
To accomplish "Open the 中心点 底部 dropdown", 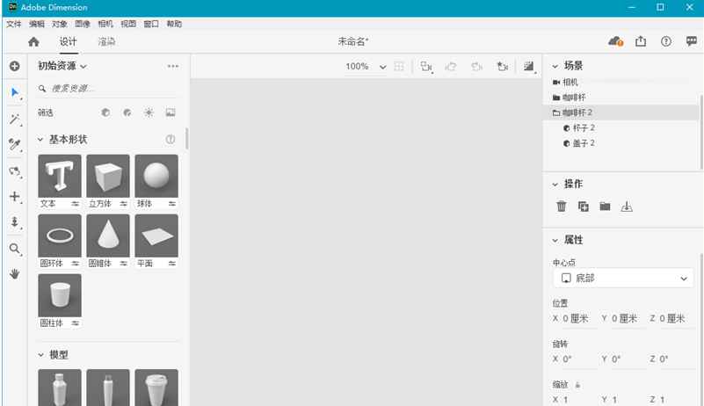I will [x=622, y=279].
